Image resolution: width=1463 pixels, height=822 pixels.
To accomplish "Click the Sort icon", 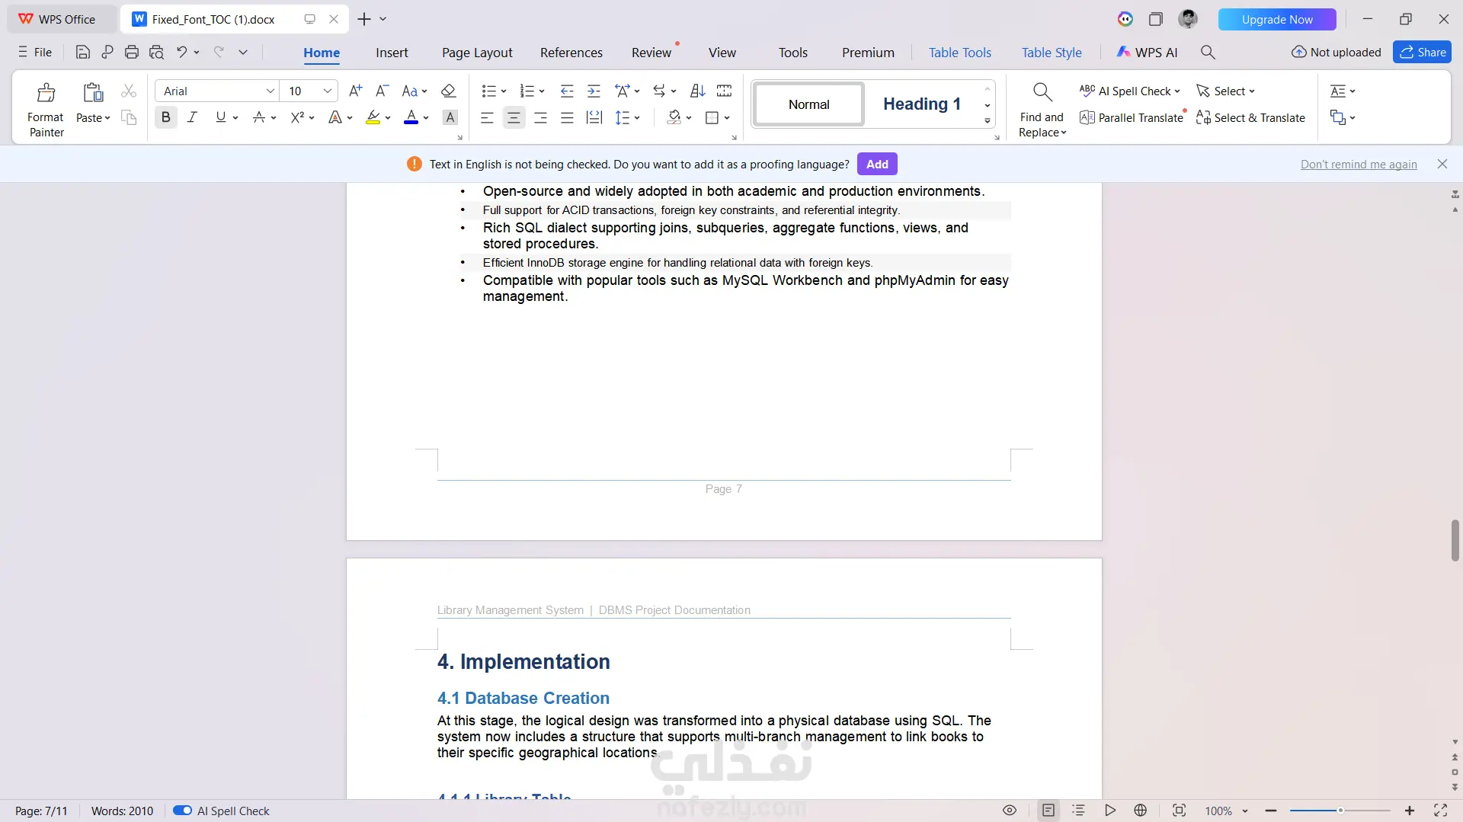I will coord(697,91).
